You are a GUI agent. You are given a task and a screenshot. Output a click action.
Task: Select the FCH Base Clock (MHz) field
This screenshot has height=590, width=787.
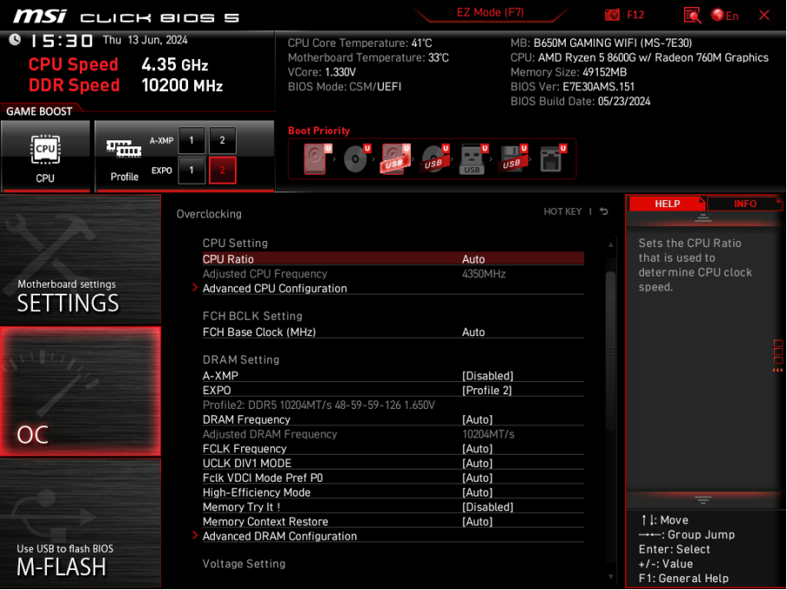393,332
